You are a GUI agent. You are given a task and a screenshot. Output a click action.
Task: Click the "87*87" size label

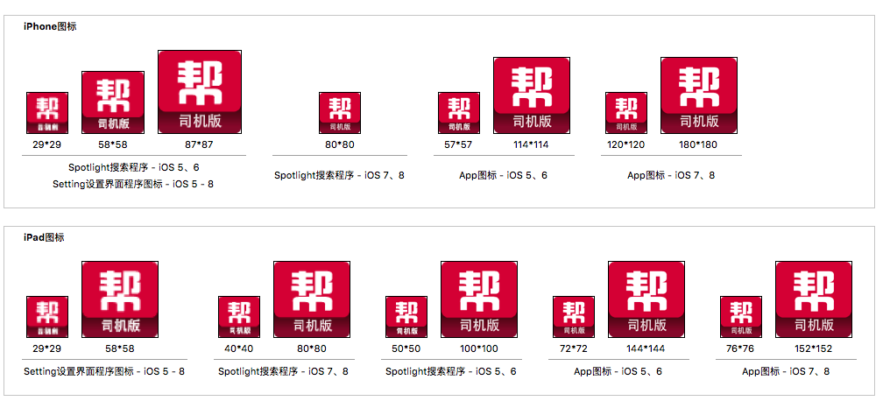[x=199, y=144]
